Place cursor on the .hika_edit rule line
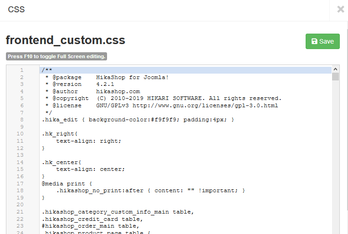The height and width of the screenshot is (234, 348). 138,120
